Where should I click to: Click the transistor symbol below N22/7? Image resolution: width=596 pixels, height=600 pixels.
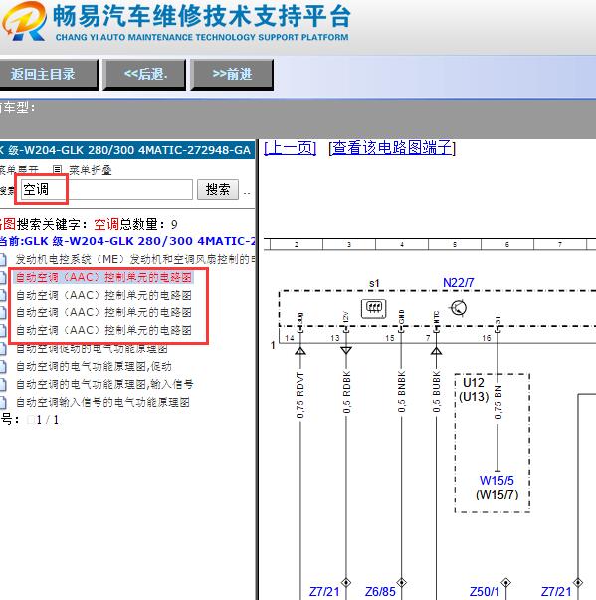coord(459,308)
